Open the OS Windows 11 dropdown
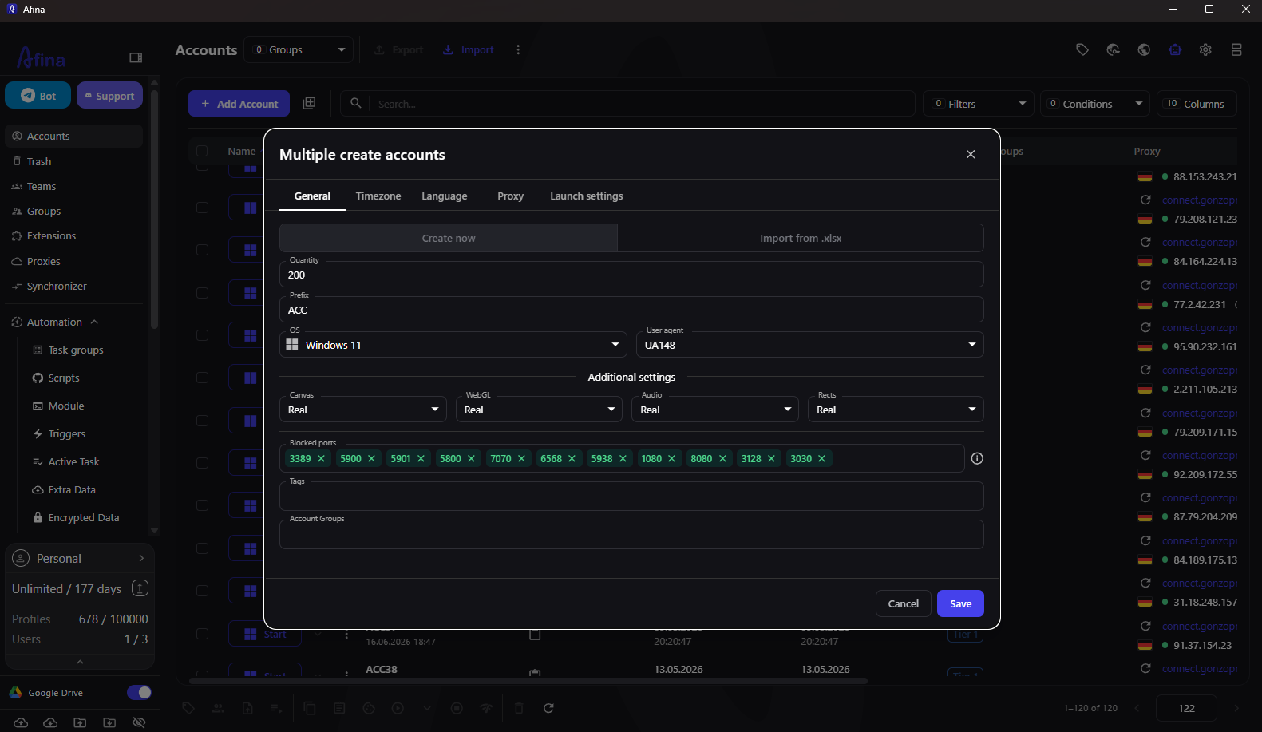The image size is (1262, 732). pyautogui.click(x=453, y=345)
